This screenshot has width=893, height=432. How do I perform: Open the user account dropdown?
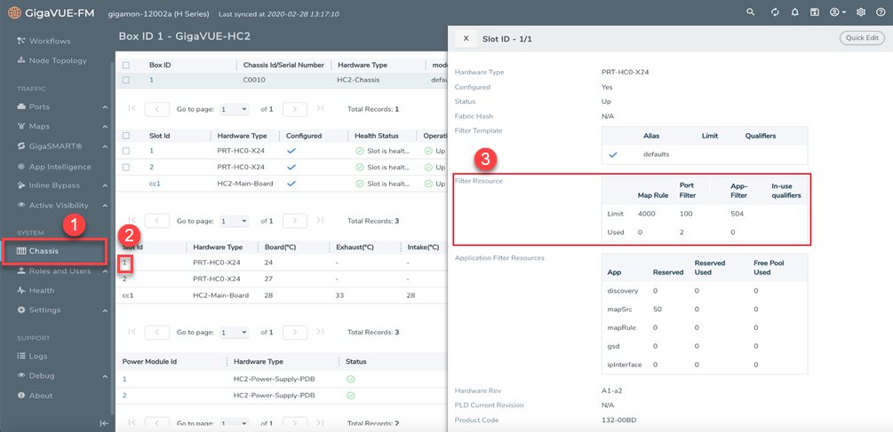pos(837,12)
